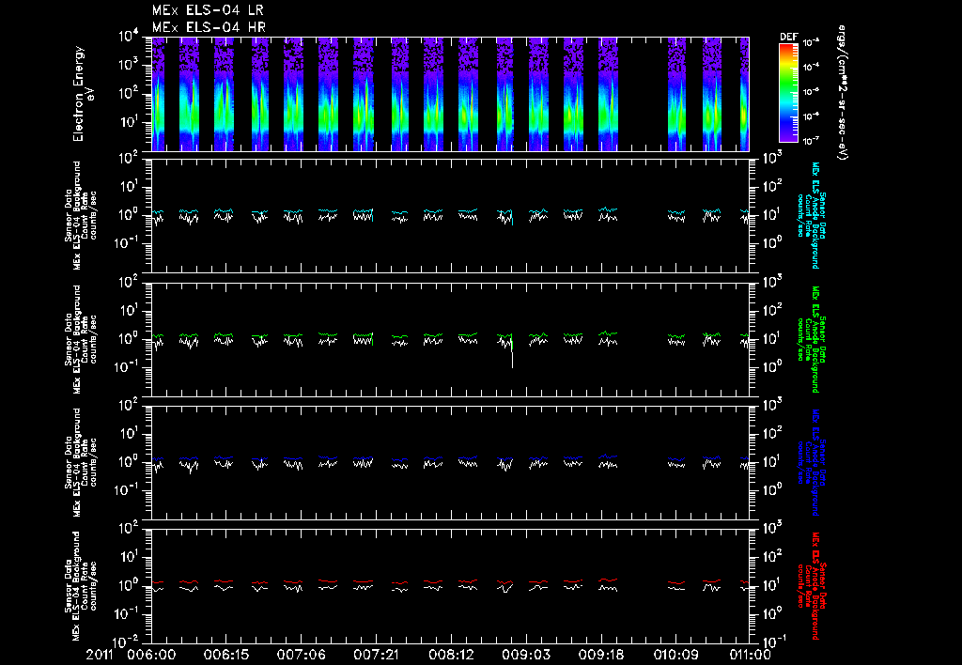Click the 10⁻¹ tick on the bottom panel's right axis
Screen dimensions: 962x665
click(777, 642)
